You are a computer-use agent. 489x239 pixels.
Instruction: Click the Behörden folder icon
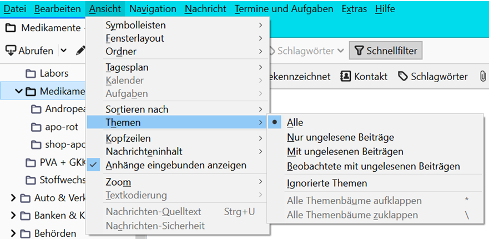tap(26, 233)
